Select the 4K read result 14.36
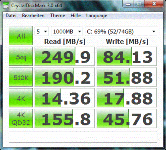The image size is (166, 150). 65,98
